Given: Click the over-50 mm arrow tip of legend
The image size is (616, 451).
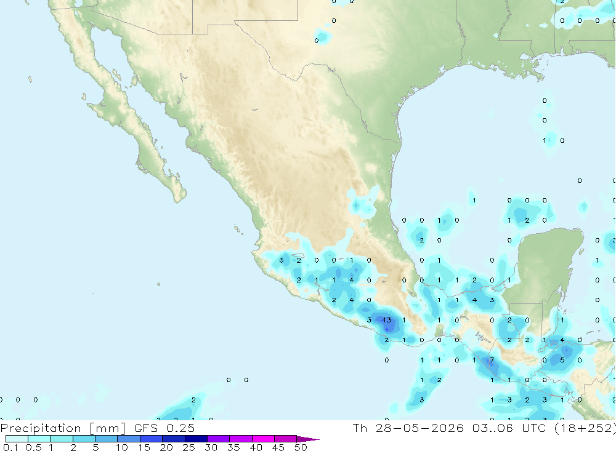Looking at the screenshot, I should tap(308, 439).
